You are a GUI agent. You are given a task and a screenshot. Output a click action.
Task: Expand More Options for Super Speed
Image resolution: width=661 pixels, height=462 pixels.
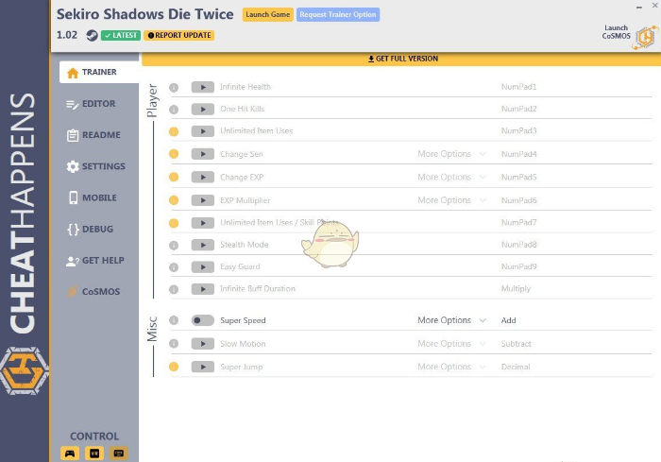[451, 320]
